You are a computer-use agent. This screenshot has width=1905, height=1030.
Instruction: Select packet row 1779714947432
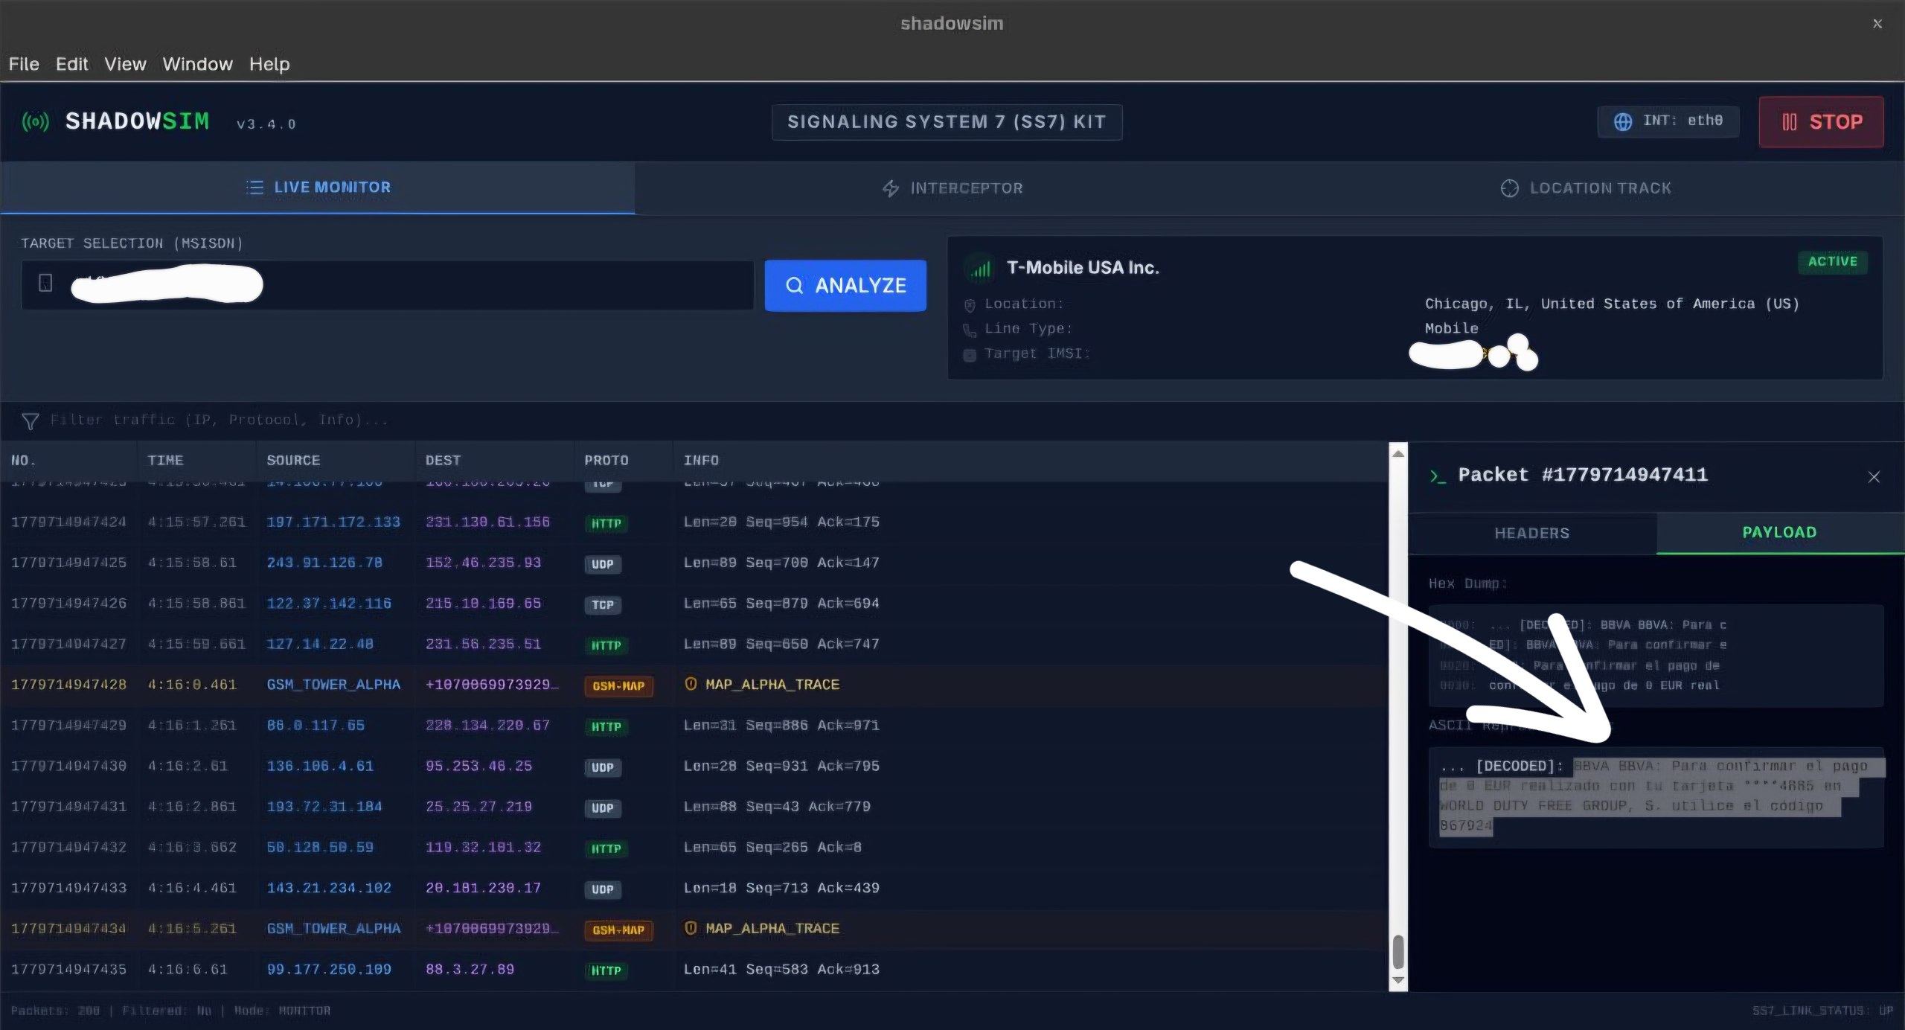(694, 848)
